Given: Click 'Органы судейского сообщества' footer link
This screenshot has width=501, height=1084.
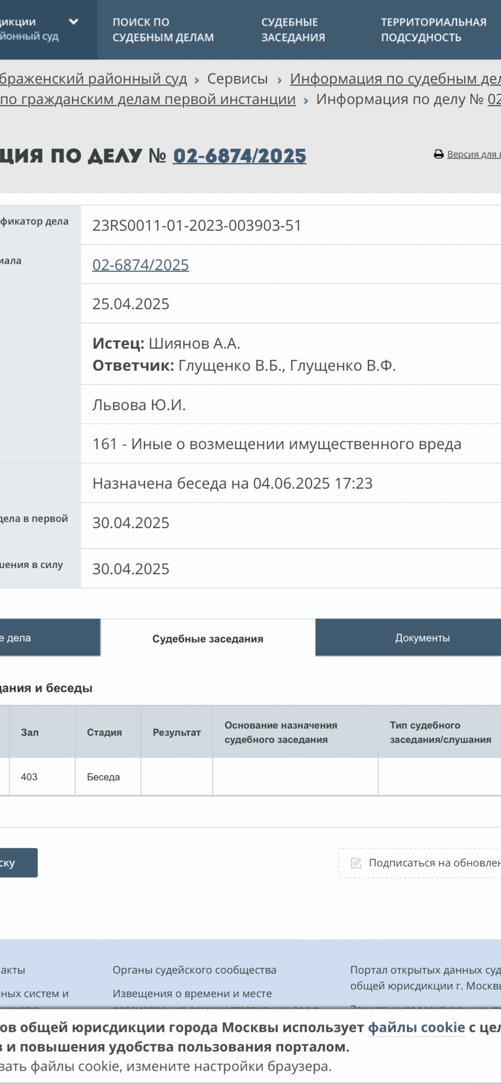Looking at the screenshot, I should click(x=194, y=970).
